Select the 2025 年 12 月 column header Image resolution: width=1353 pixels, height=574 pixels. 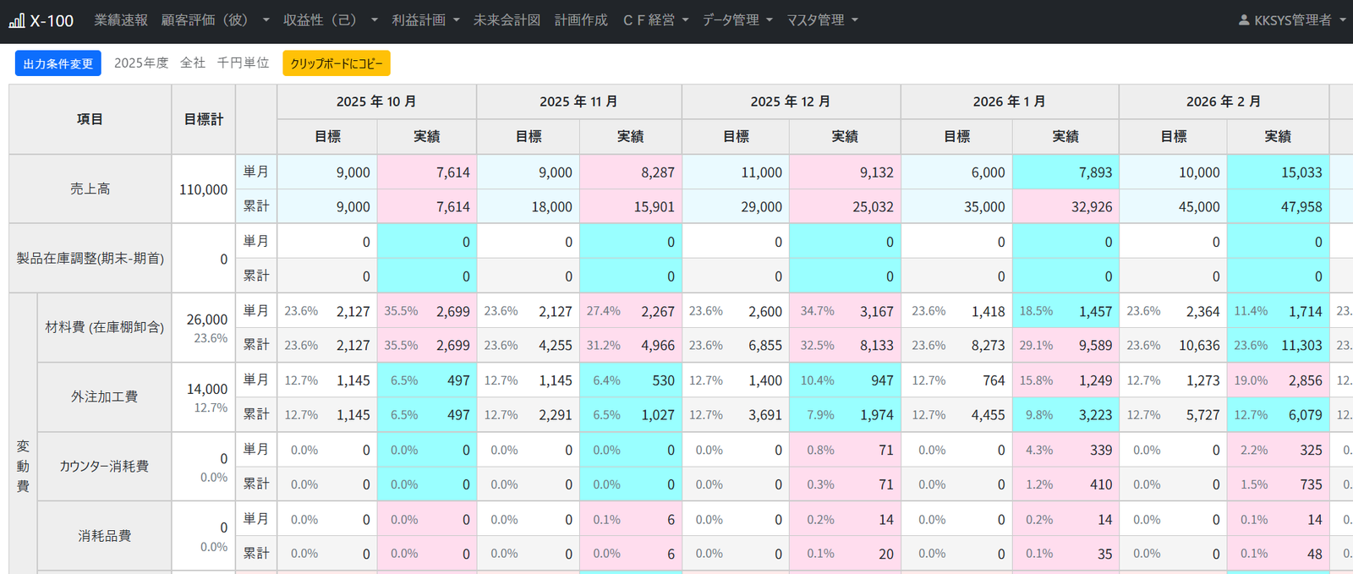click(x=791, y=101)
